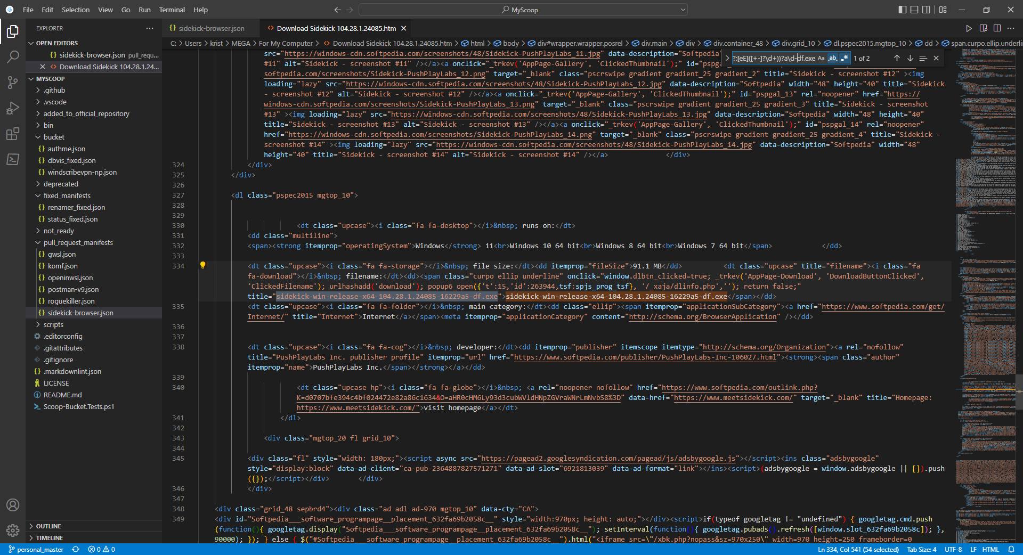Image resolution: width=1023 pixels, height=555 pixels.
Task: Open the Accounts menu icon
Action: coord(13,505)
